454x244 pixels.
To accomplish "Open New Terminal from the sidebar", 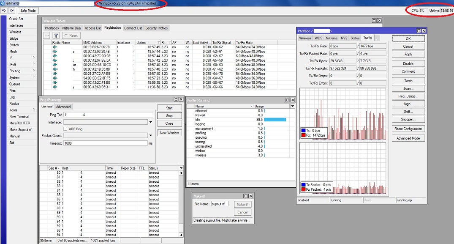I will pyautogui.click(x=19, y=116).
